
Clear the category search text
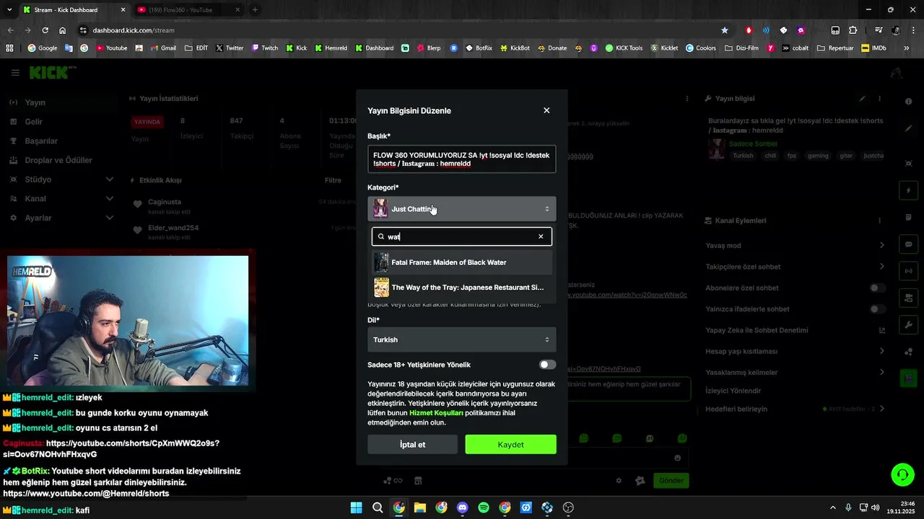point(541,236)
